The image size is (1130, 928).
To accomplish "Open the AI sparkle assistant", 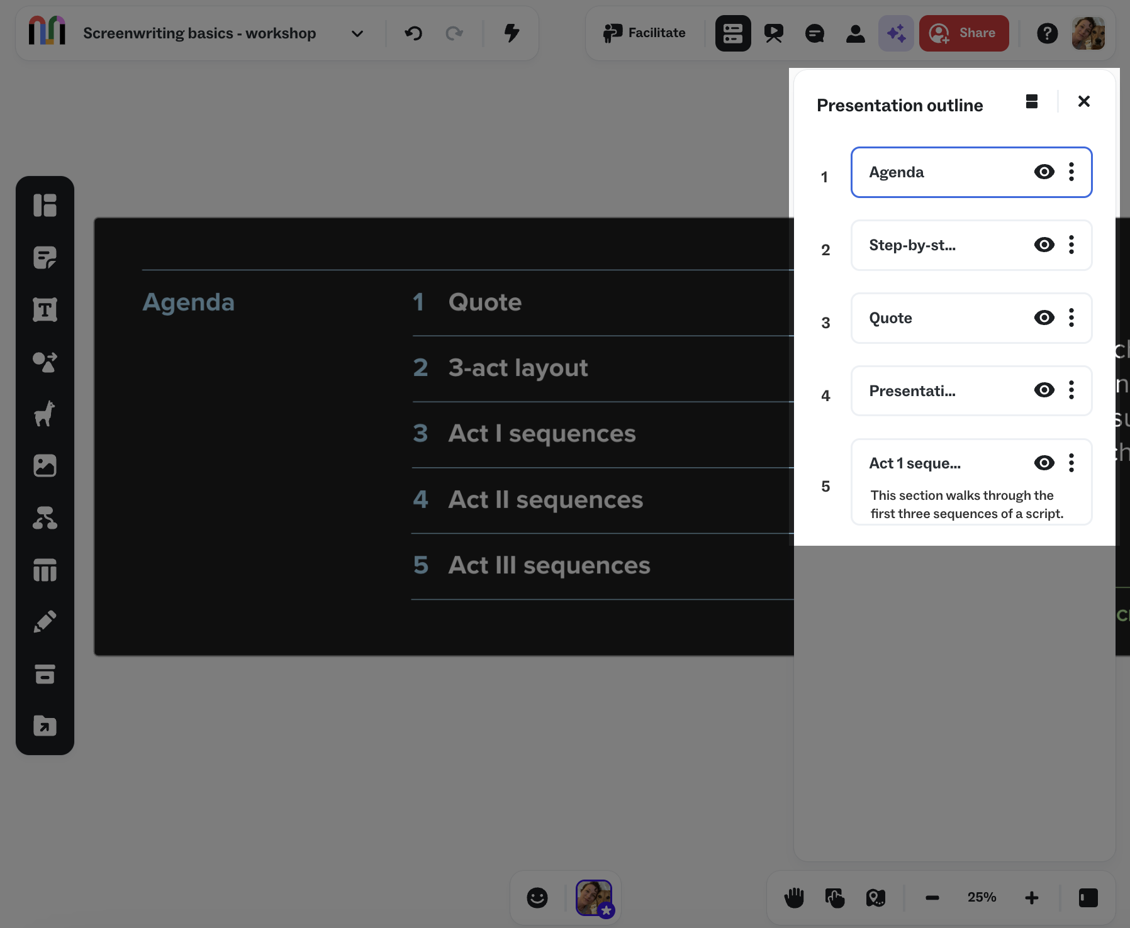I will point(896,33).
